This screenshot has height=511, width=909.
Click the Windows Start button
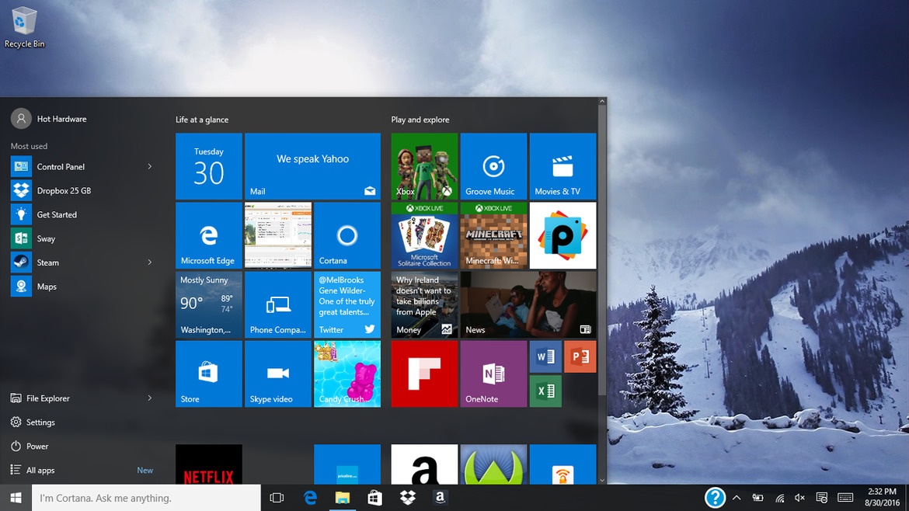16,498
